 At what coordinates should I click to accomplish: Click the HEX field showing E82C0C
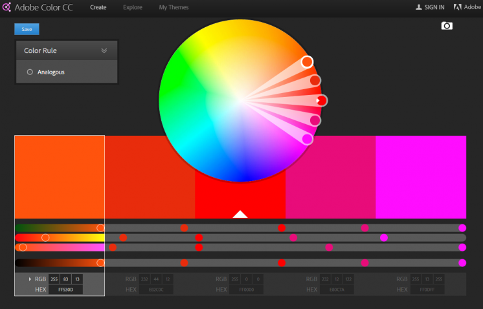point(156,290)
